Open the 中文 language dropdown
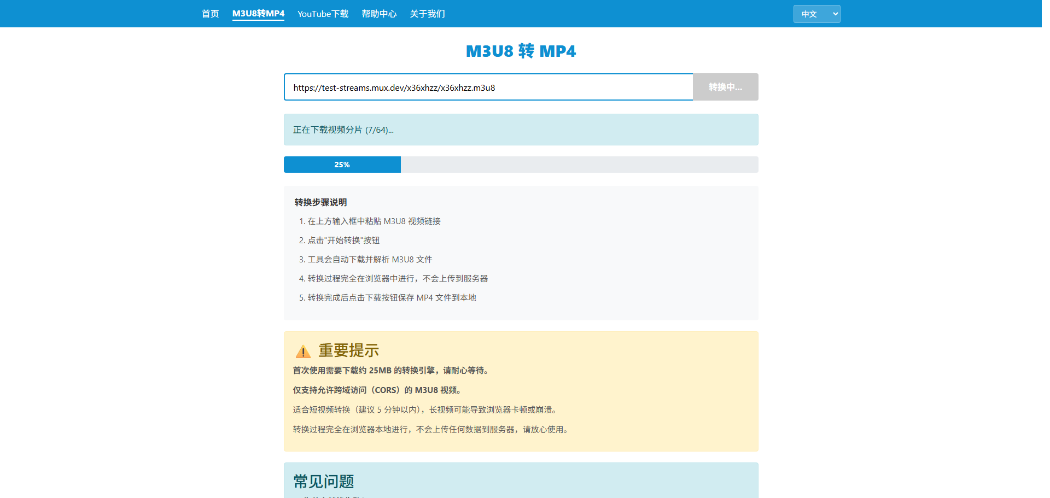 816,14
